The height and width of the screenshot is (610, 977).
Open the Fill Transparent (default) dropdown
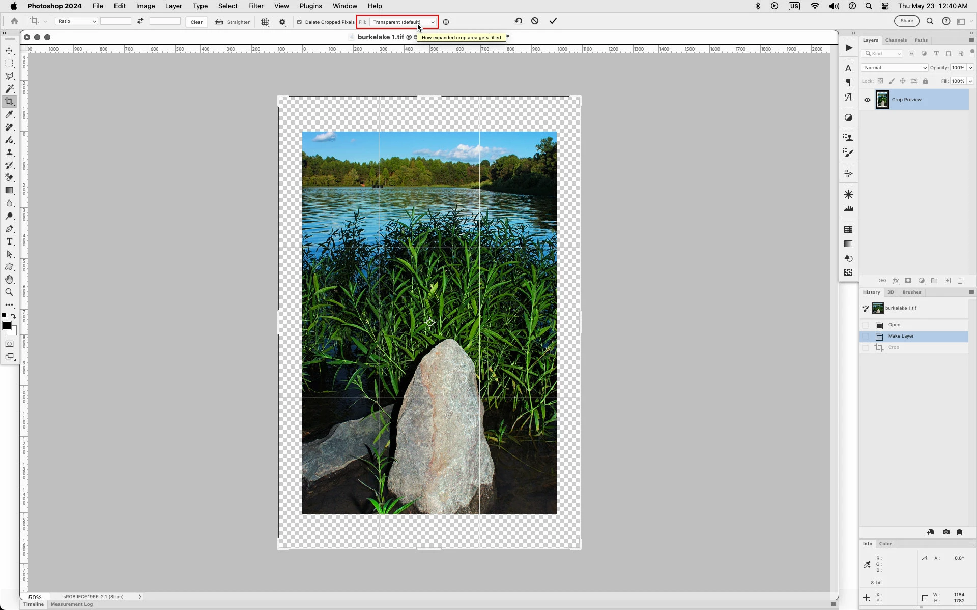[403, 22]
